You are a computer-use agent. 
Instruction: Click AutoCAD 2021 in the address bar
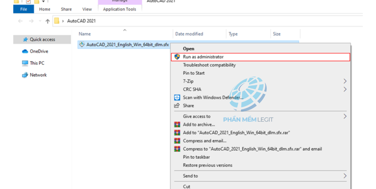pos(81,21)
